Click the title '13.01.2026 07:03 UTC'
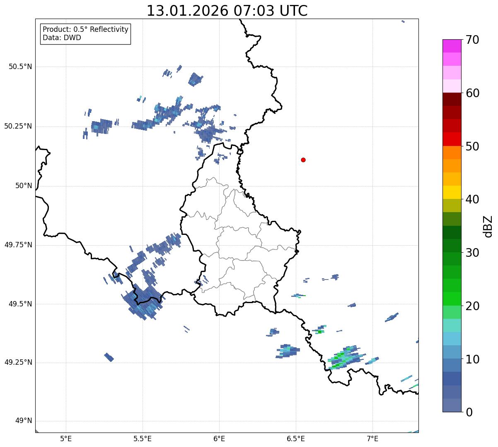Screen dimensions: 498x447 [x=227, y=11]
